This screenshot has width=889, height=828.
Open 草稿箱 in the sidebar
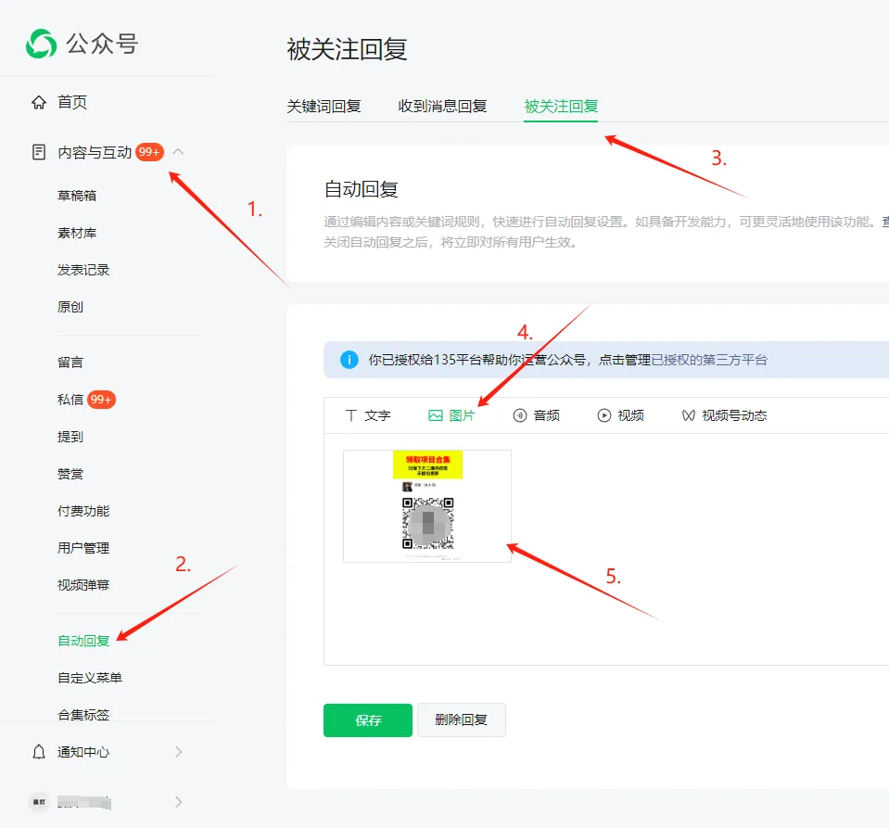coord(77,196)
